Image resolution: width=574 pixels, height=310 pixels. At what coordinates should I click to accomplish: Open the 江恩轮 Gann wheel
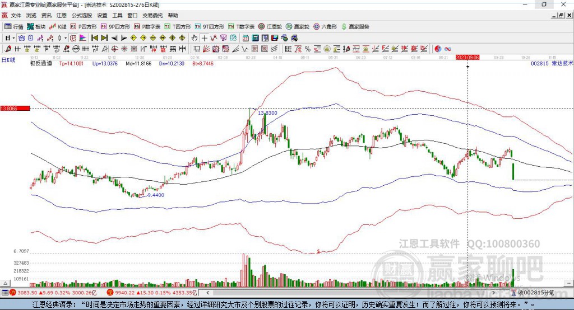tap(270, 27)
